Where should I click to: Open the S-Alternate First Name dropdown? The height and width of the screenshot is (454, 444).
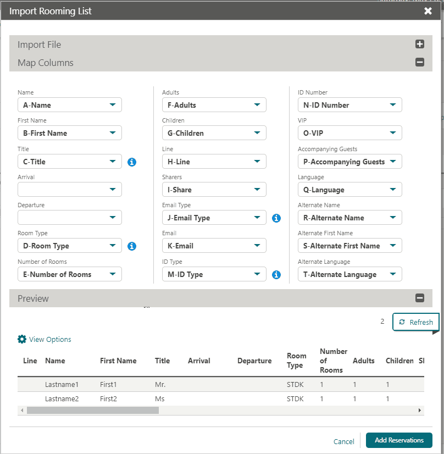point(349,246)
